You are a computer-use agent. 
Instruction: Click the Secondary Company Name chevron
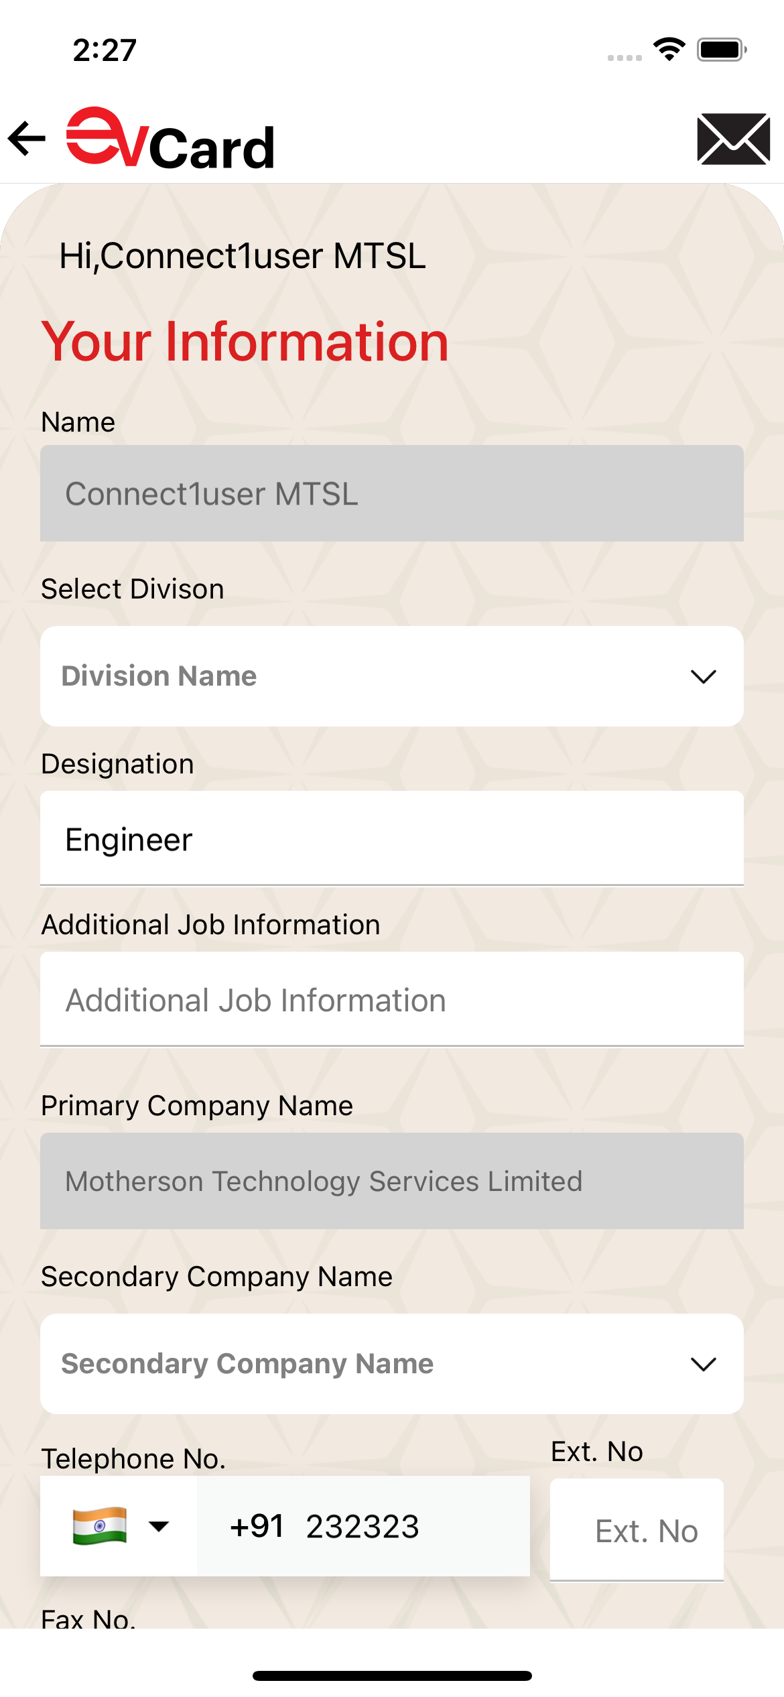pos(703,1365)
